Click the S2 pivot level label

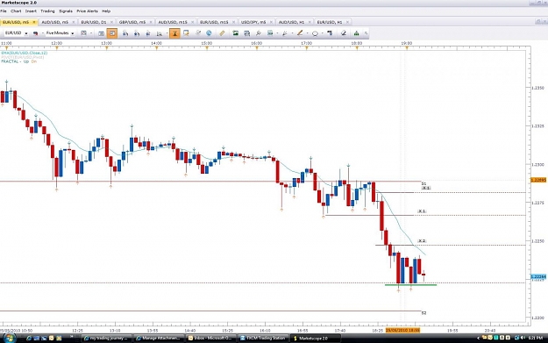click(x=423, y=313)
